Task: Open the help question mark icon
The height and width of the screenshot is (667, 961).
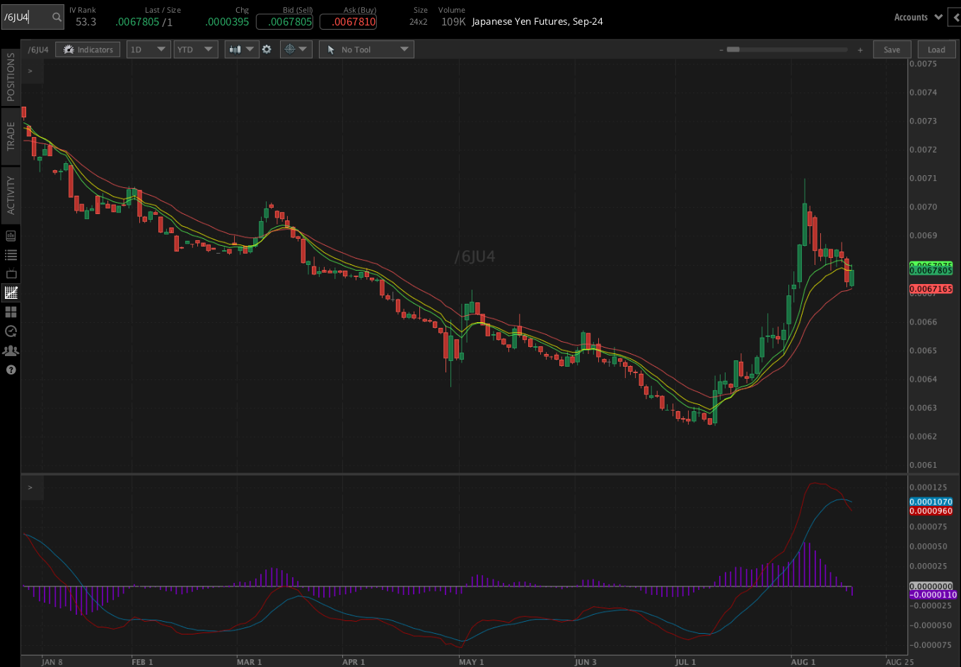Action: click(x=10, y=370)
